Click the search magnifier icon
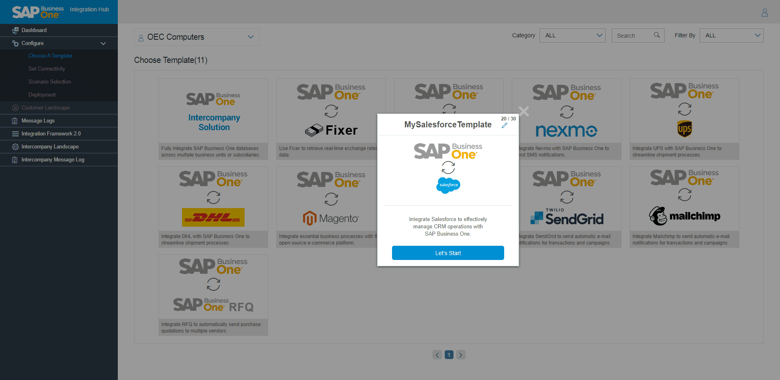Screen dimensions: 780x380 click(x=656, y=35)
